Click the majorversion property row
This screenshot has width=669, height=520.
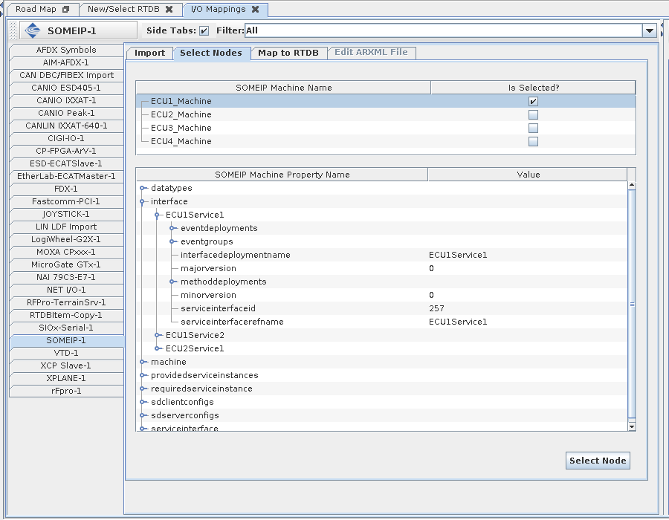pos(382,268)
